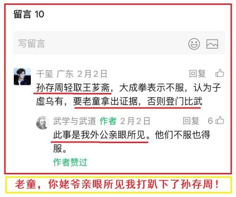Attach a picture using image icon

pyautogui.click(x=212, y=44)
